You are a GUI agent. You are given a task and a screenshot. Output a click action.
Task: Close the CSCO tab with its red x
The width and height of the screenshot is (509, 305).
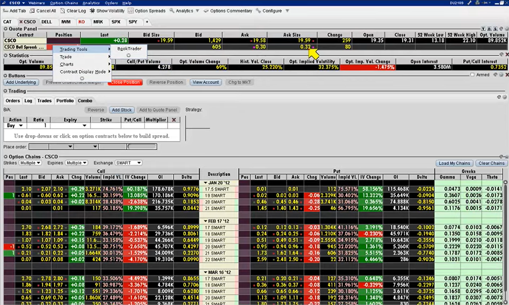pos(21,22)
